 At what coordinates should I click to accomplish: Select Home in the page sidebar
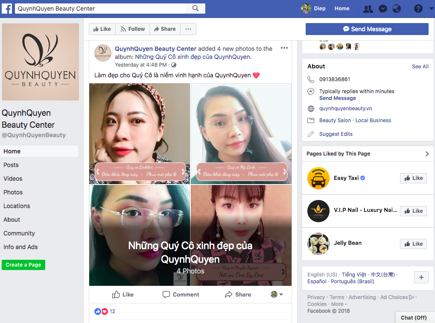tap(40, 151)
